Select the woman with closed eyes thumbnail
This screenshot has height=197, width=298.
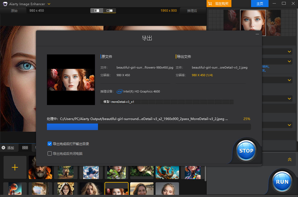[x=167, y=189]
